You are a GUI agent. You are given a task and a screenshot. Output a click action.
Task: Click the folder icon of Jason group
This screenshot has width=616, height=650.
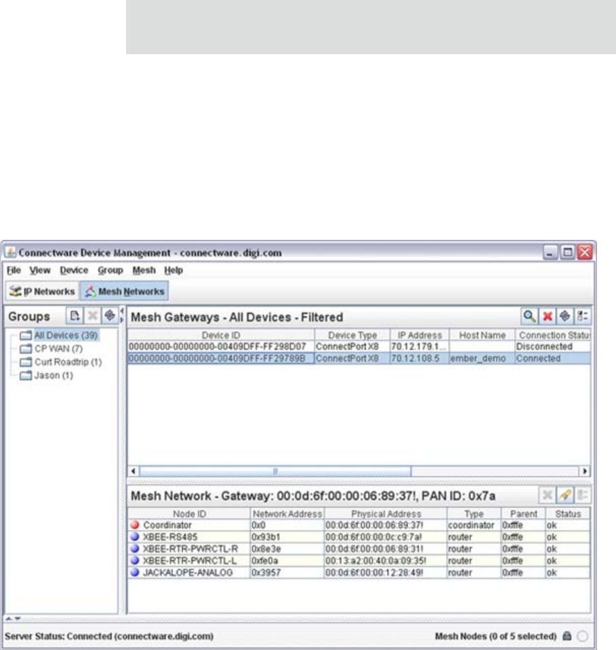(26, 375)
